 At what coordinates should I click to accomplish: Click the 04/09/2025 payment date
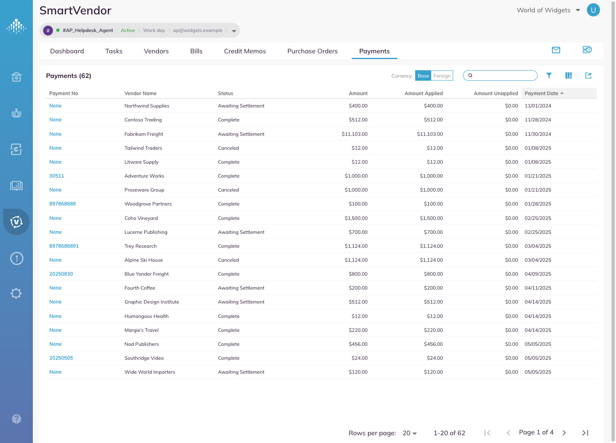(538, 274)
